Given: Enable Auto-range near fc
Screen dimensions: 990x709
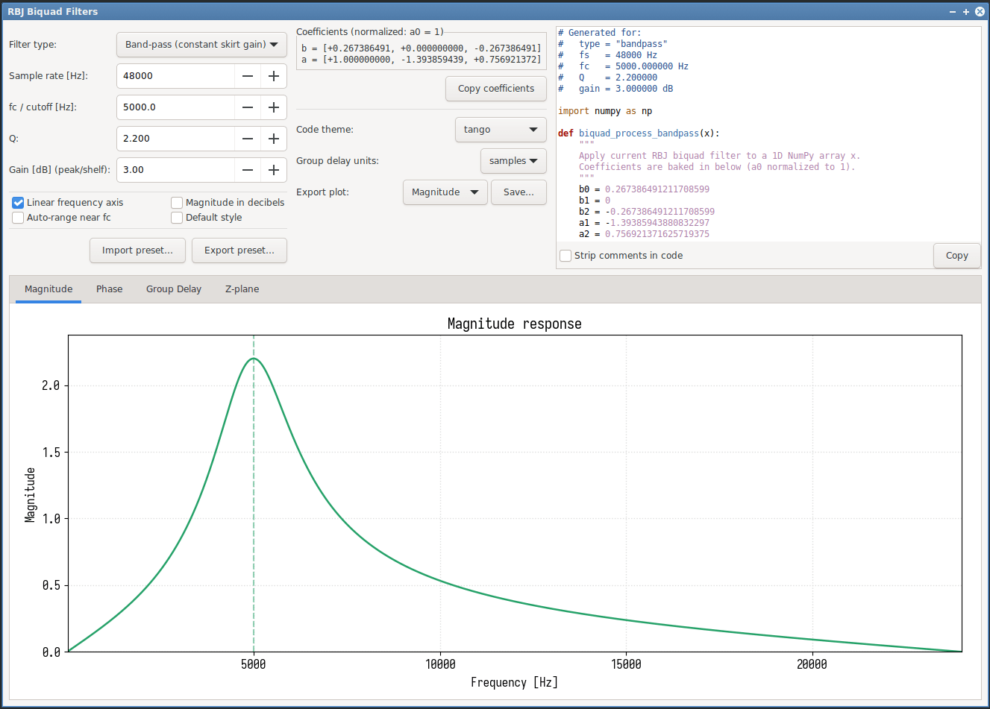Looking at the screenshot, I should pyautogui.click(x=18, y=218).
